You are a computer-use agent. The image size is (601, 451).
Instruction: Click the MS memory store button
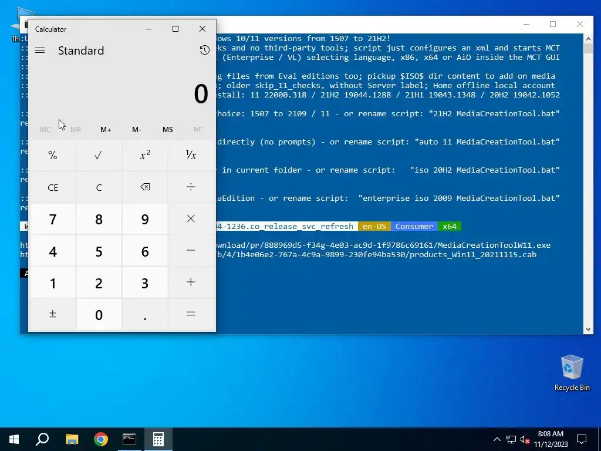[x=167, y=130]
